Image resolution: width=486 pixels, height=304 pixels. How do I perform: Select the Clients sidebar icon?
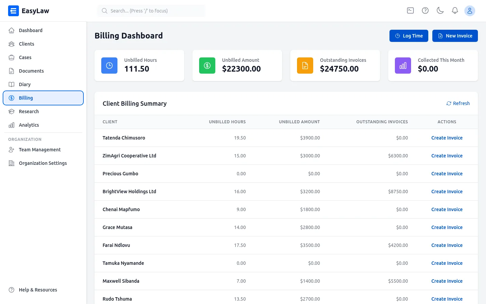pos(11,44)
